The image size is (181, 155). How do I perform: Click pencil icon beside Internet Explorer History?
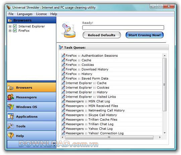[63, 92]
